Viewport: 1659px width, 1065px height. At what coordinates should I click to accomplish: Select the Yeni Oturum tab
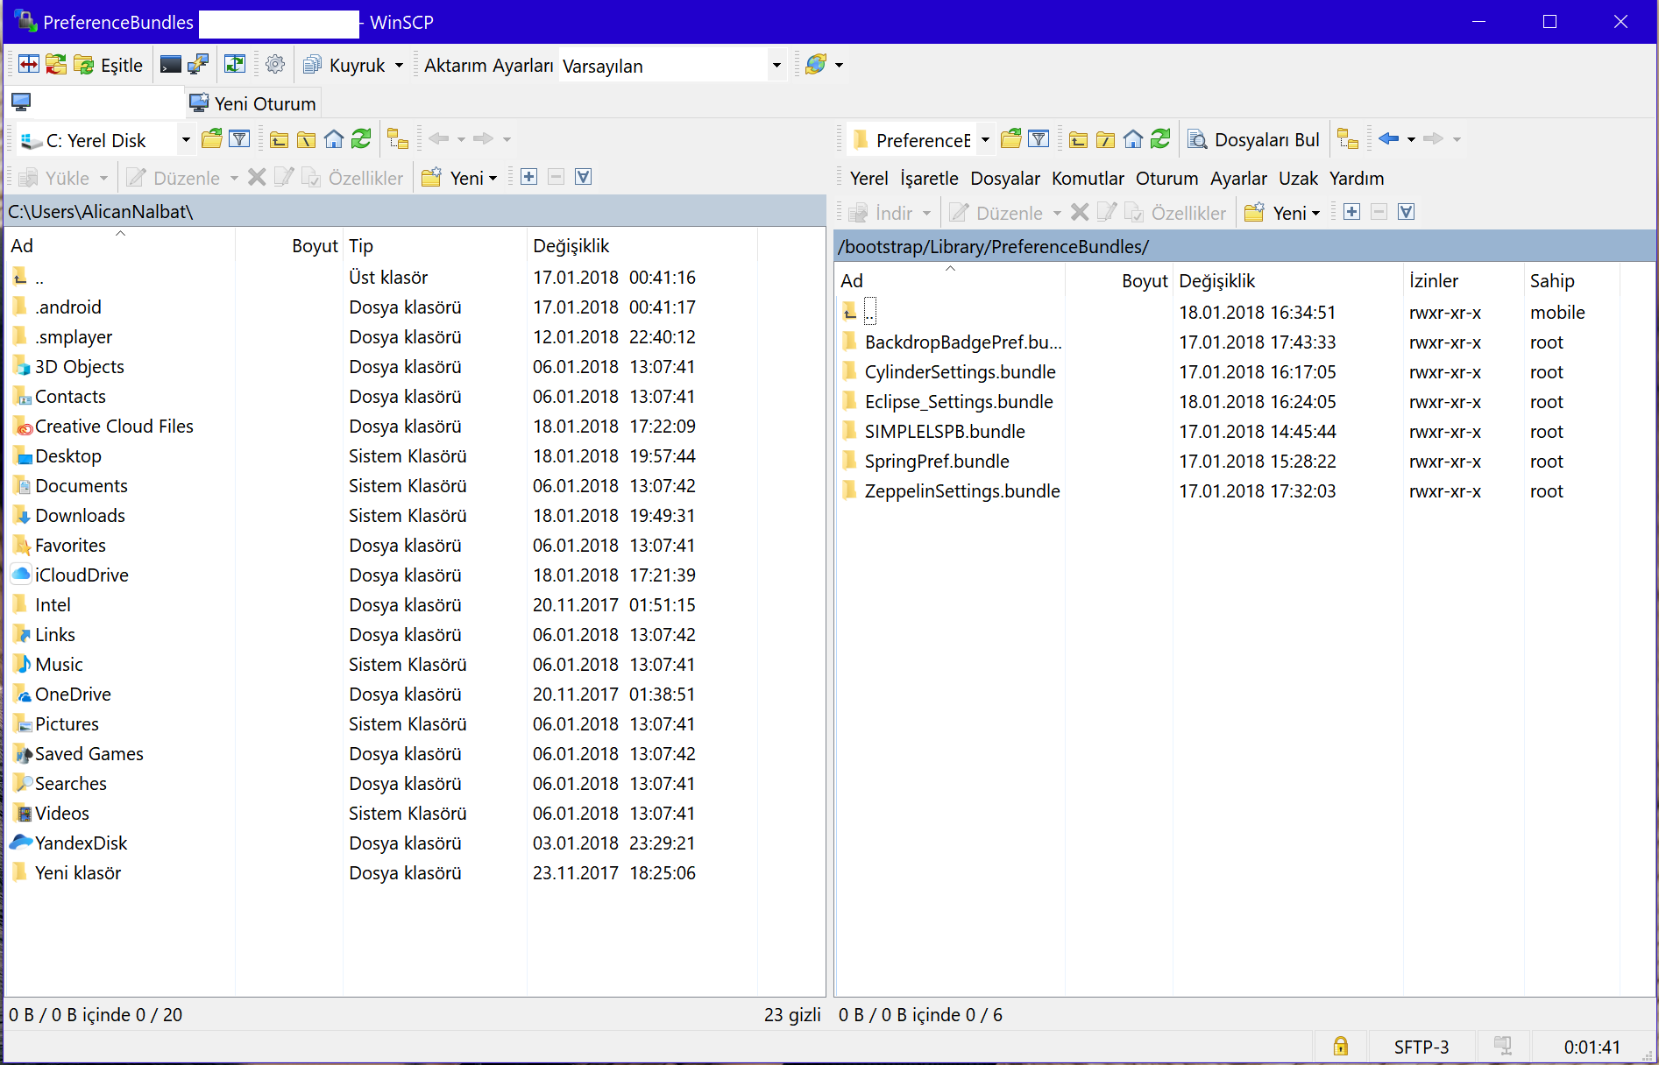(253, 103)
